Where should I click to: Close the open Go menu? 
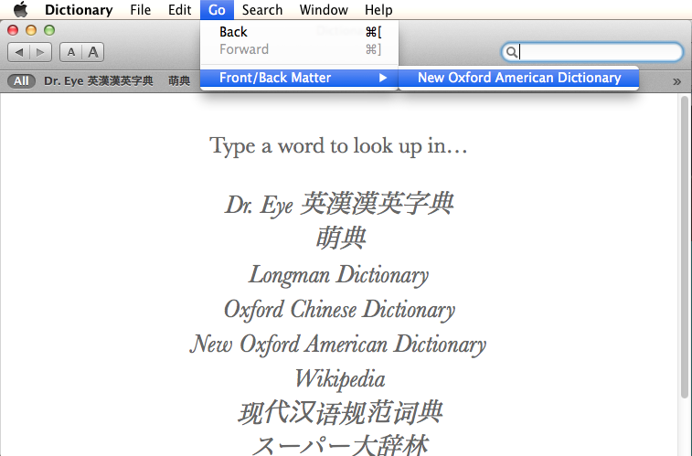click(217, 10)
